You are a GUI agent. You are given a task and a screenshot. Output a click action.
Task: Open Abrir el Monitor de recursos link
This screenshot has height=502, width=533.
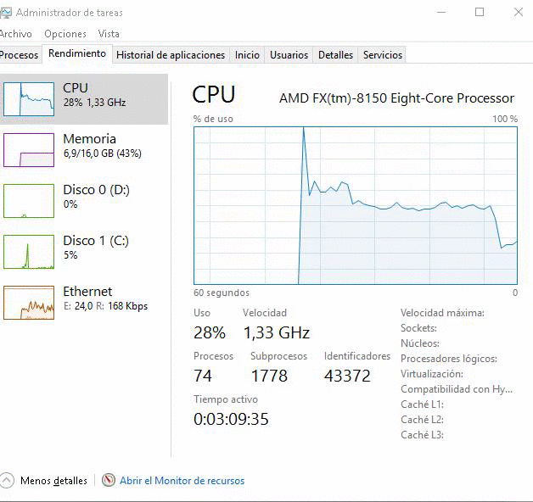click(182, 481)
